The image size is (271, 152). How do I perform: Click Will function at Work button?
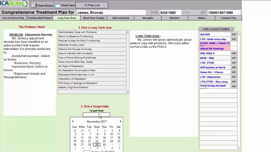click(215, 67)
